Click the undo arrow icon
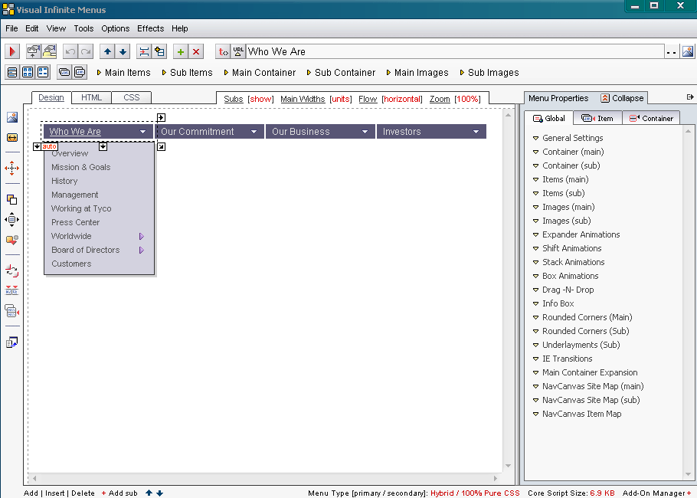Viewport: 697px width, 498px height. pos(70,51)
